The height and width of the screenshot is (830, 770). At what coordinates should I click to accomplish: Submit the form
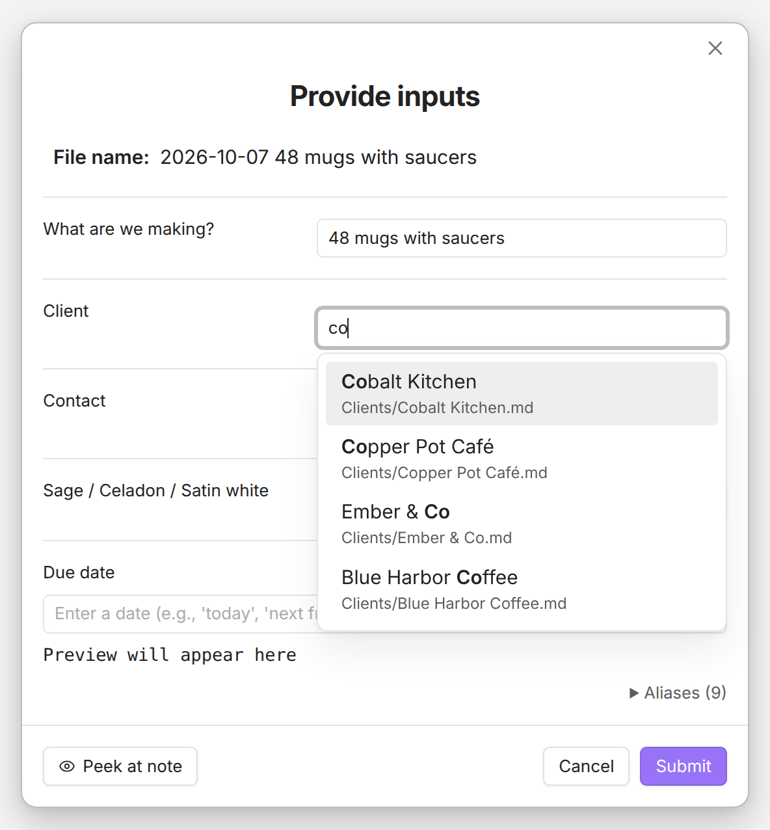pyautogui.click(x=683, y=766)
